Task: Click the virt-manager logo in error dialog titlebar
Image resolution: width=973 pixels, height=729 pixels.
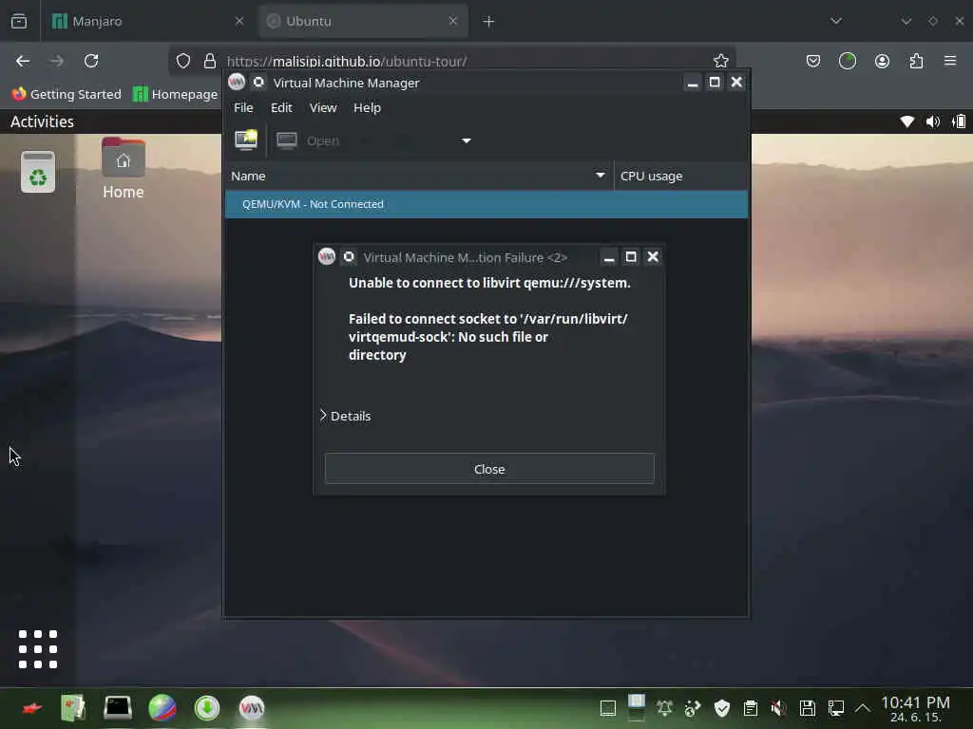Action: click(x=327, y=256)
